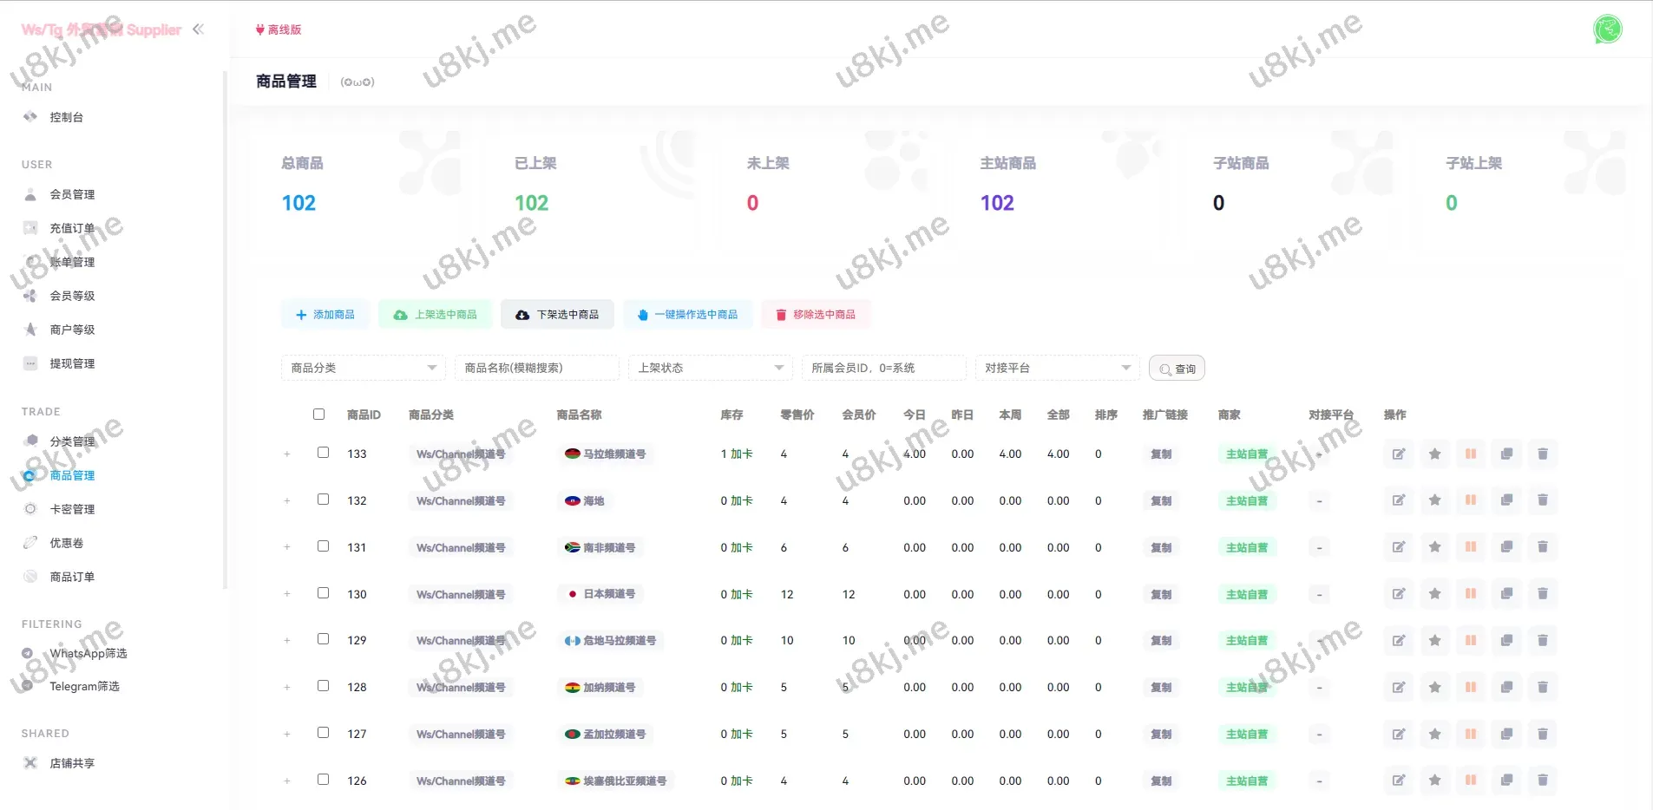Focus the 商品名称 fuzzy search field
1653x810 pixels.
click(536, 368)
